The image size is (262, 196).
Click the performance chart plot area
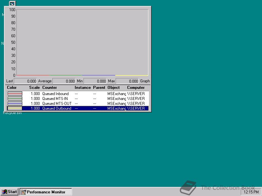[83, 42]
